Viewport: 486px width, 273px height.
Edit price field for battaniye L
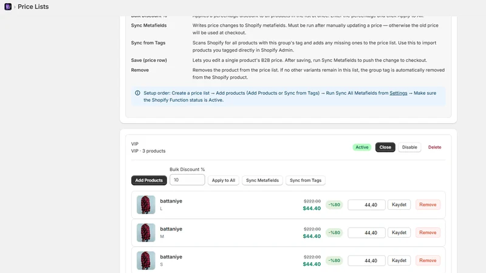click(366, 204)
